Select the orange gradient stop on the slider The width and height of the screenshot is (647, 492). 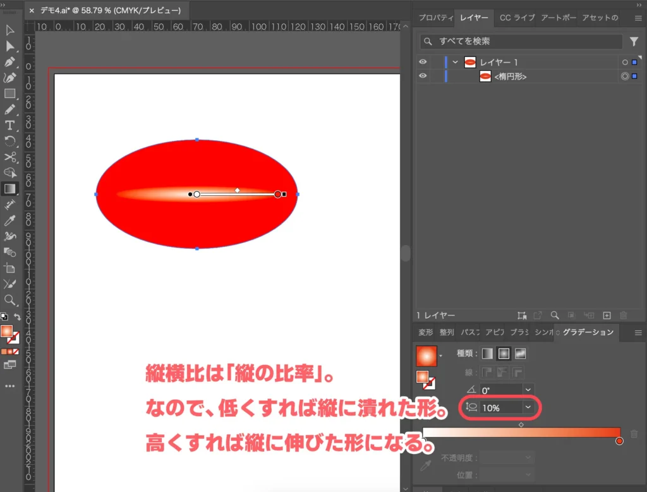[x=619, y=440]
